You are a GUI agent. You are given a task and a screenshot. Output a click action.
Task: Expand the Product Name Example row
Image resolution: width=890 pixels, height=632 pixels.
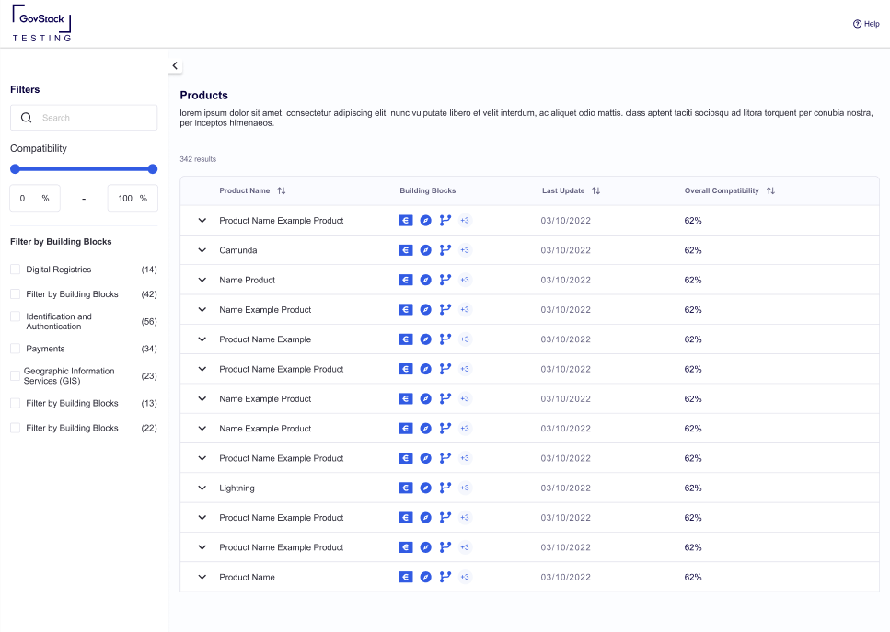pyautogui.click(x=202, y=339)
